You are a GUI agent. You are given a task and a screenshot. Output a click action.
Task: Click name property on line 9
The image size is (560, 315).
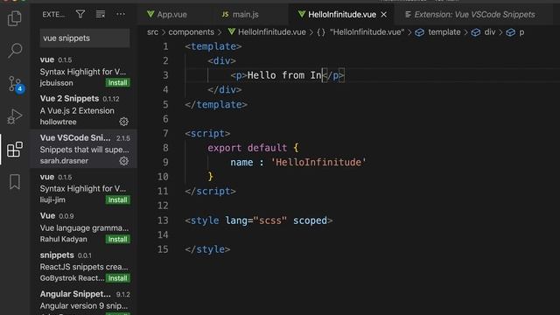pyautogui.click(x=241, y=163)
